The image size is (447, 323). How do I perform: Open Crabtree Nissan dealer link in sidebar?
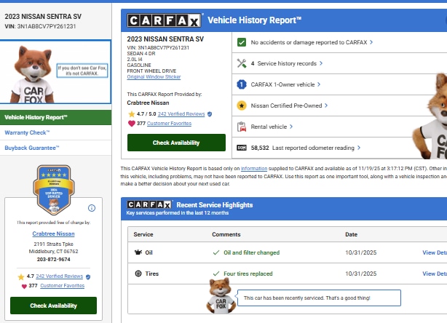tap(53, 233)
